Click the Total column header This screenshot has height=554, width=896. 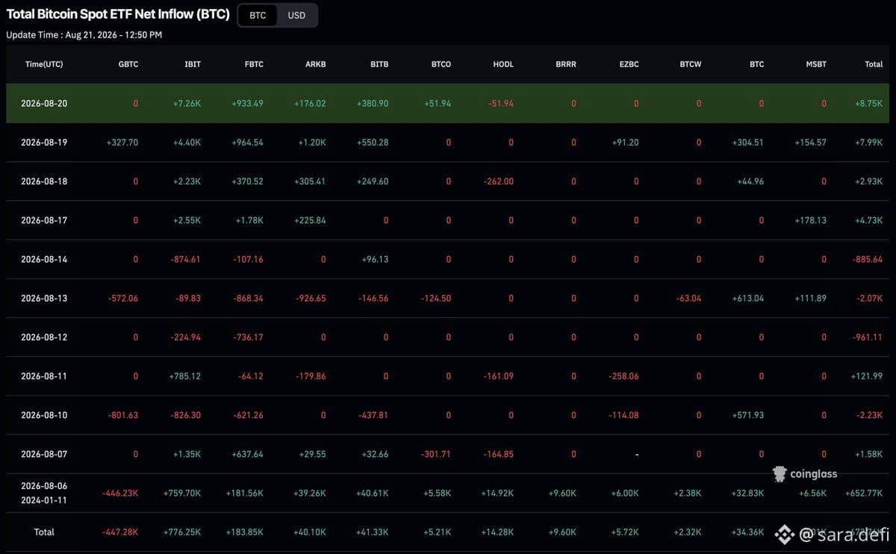874,64
